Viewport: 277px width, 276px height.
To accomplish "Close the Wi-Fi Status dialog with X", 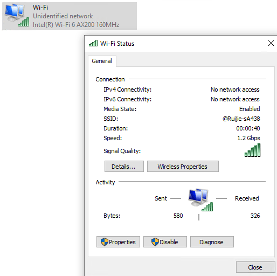I will [271, 43].
